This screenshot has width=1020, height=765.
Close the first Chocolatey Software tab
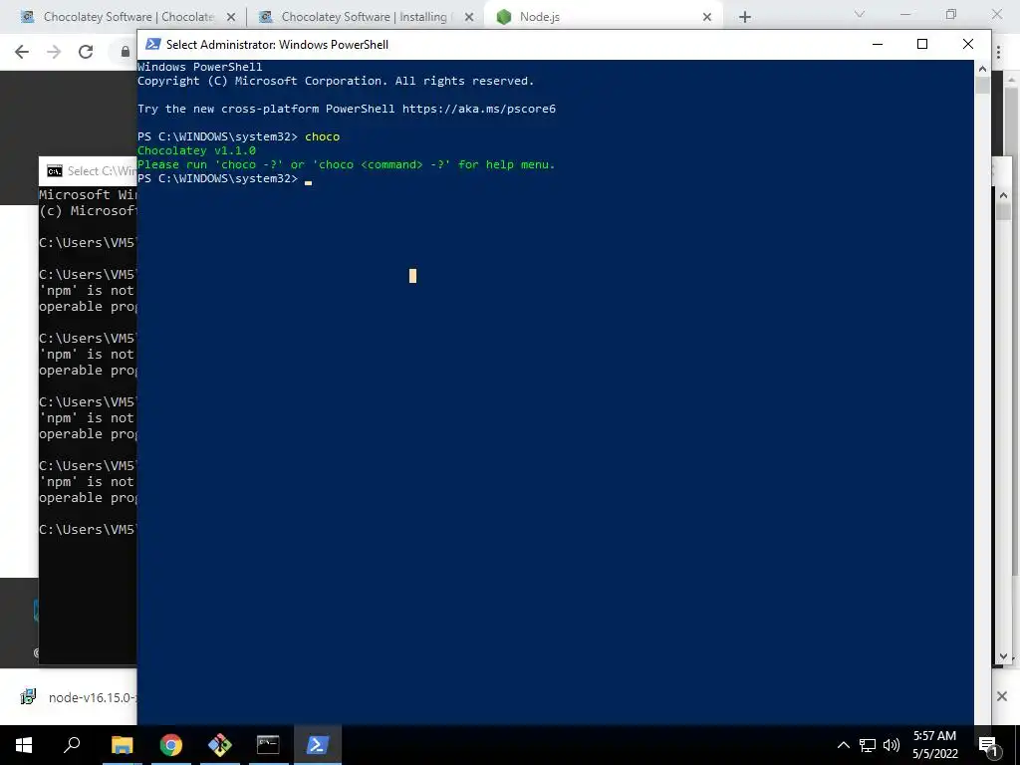pyautogui.click(x=231, y=17)
